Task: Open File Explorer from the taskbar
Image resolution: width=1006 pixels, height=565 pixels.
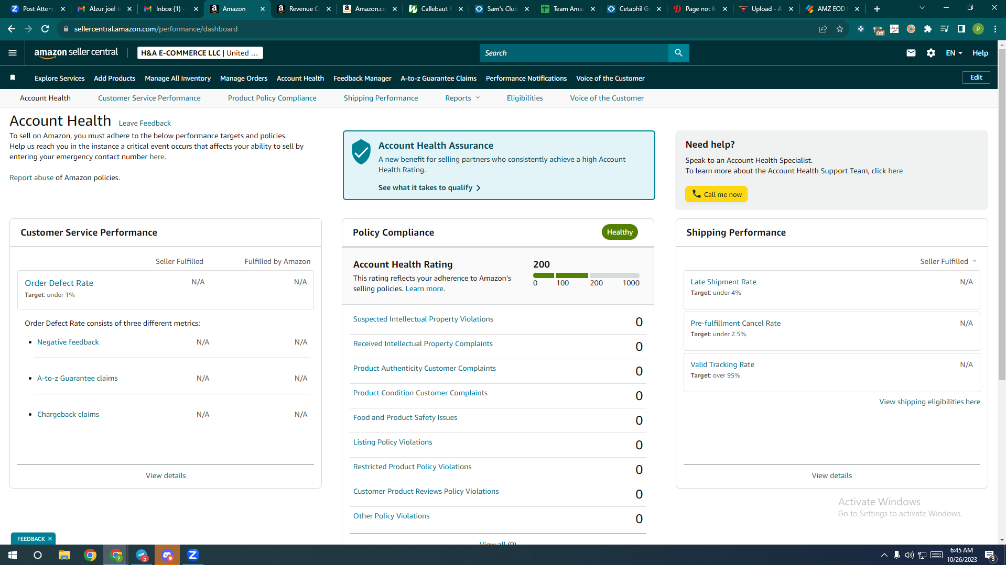Action: [64, 555]
